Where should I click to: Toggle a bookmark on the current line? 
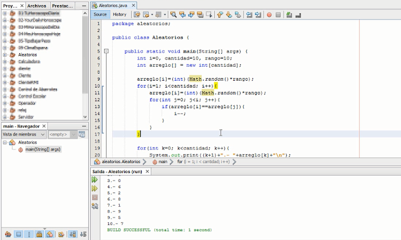click(238, 15)
